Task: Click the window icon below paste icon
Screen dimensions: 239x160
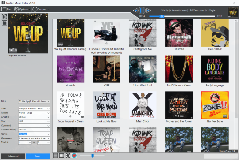Action: tap(4, 23)
